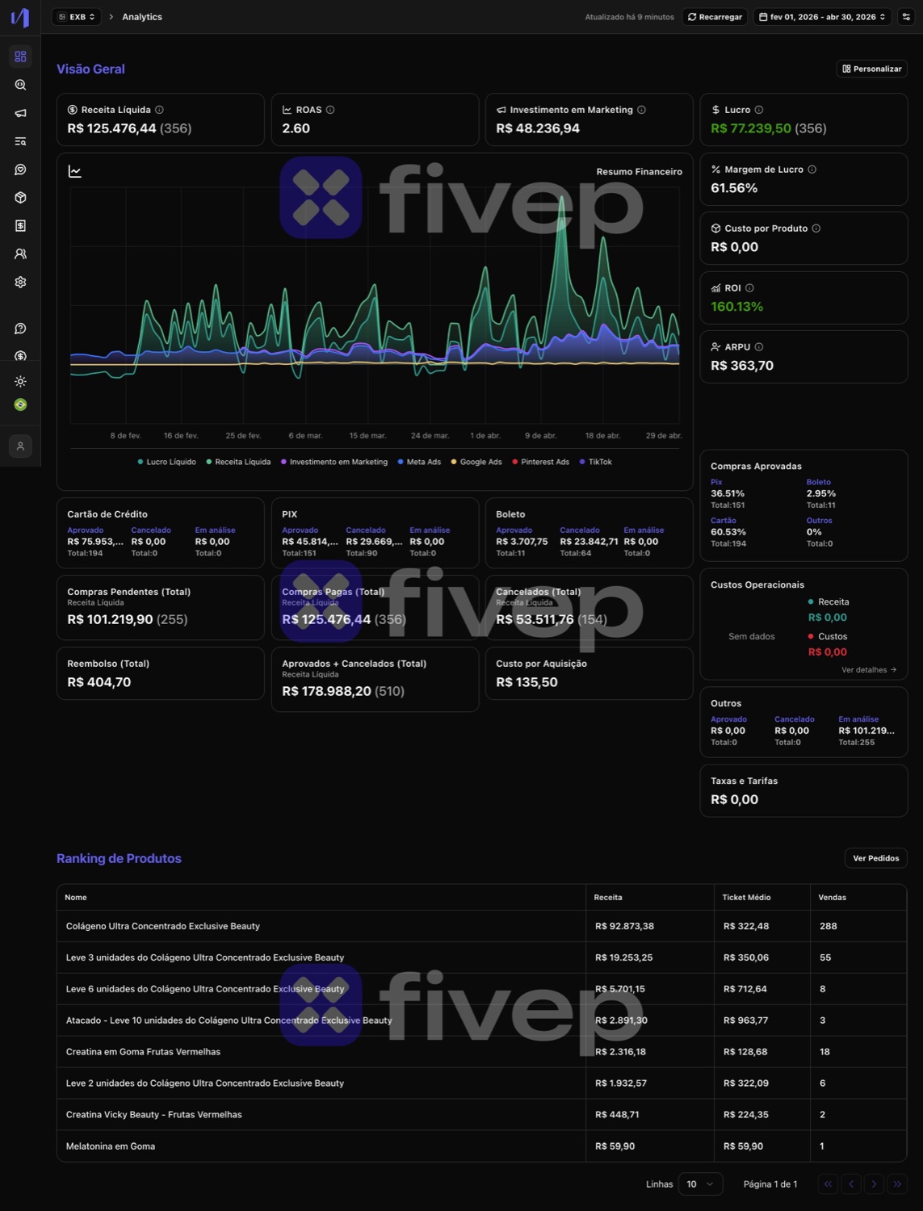Click the line chart icon above graph
This screenshot has height=1211, width=923.
point(75,171)
